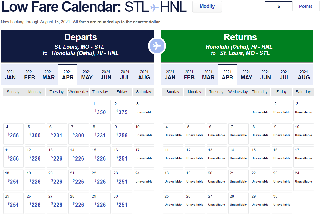This screenshot has height=221, width=322.
Task: Open the AUG 2021 tab under Returns
Action: tap(304, 75)
